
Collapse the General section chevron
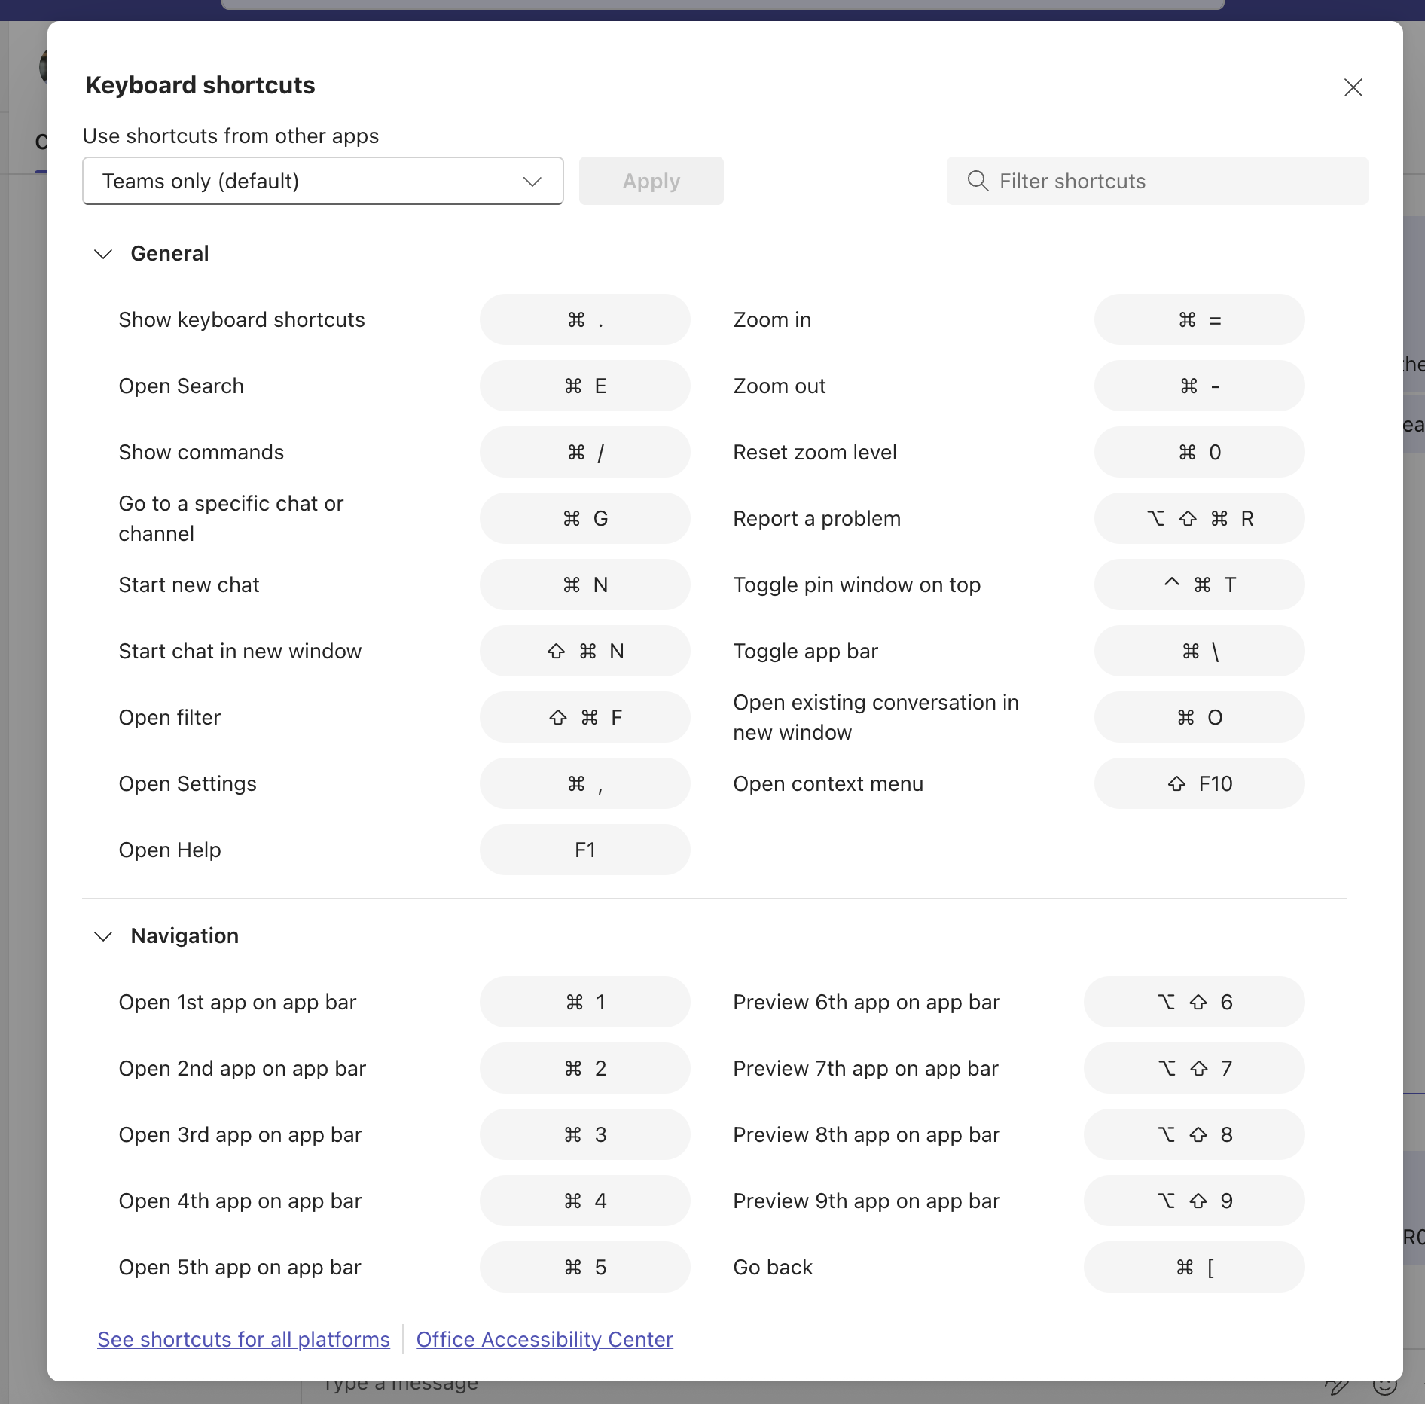(103, 254)
